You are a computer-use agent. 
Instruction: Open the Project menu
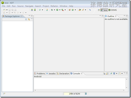[46, 6]
